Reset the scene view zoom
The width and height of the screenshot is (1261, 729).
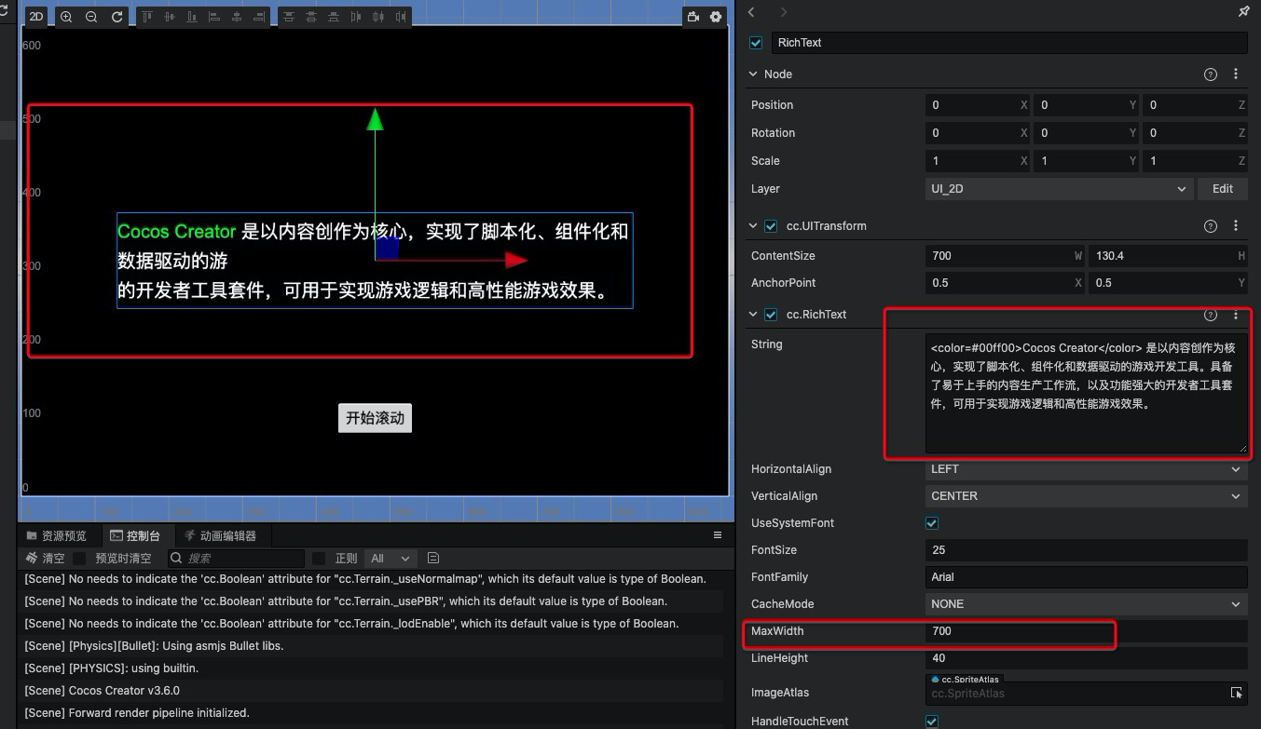point(117,17)
